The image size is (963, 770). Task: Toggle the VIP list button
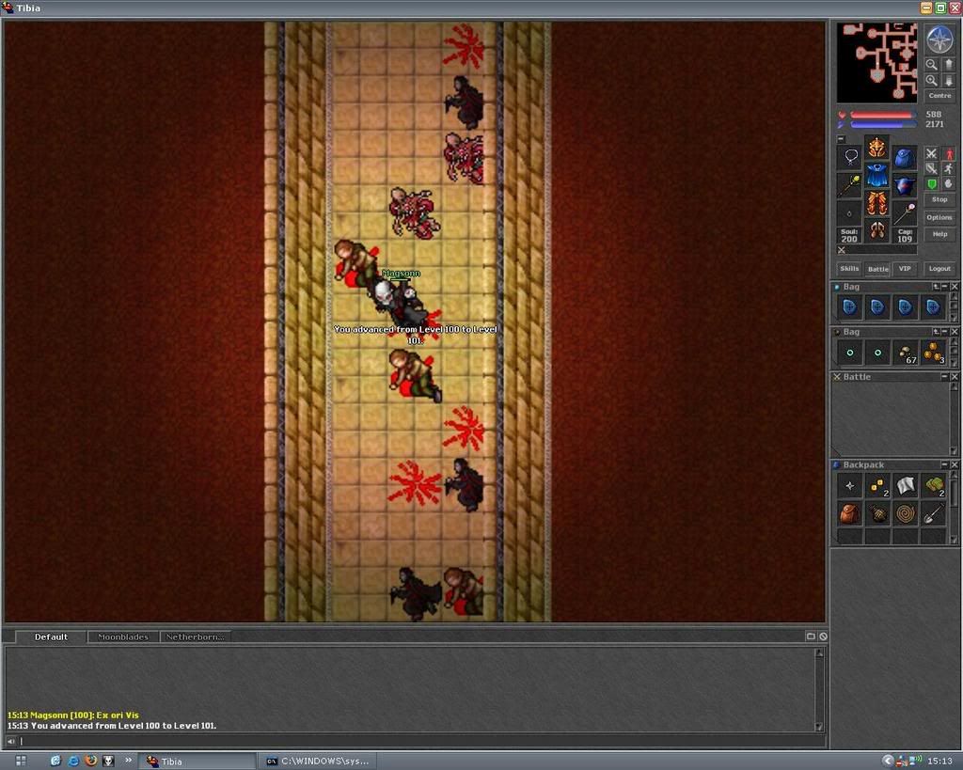click(905, 268)
